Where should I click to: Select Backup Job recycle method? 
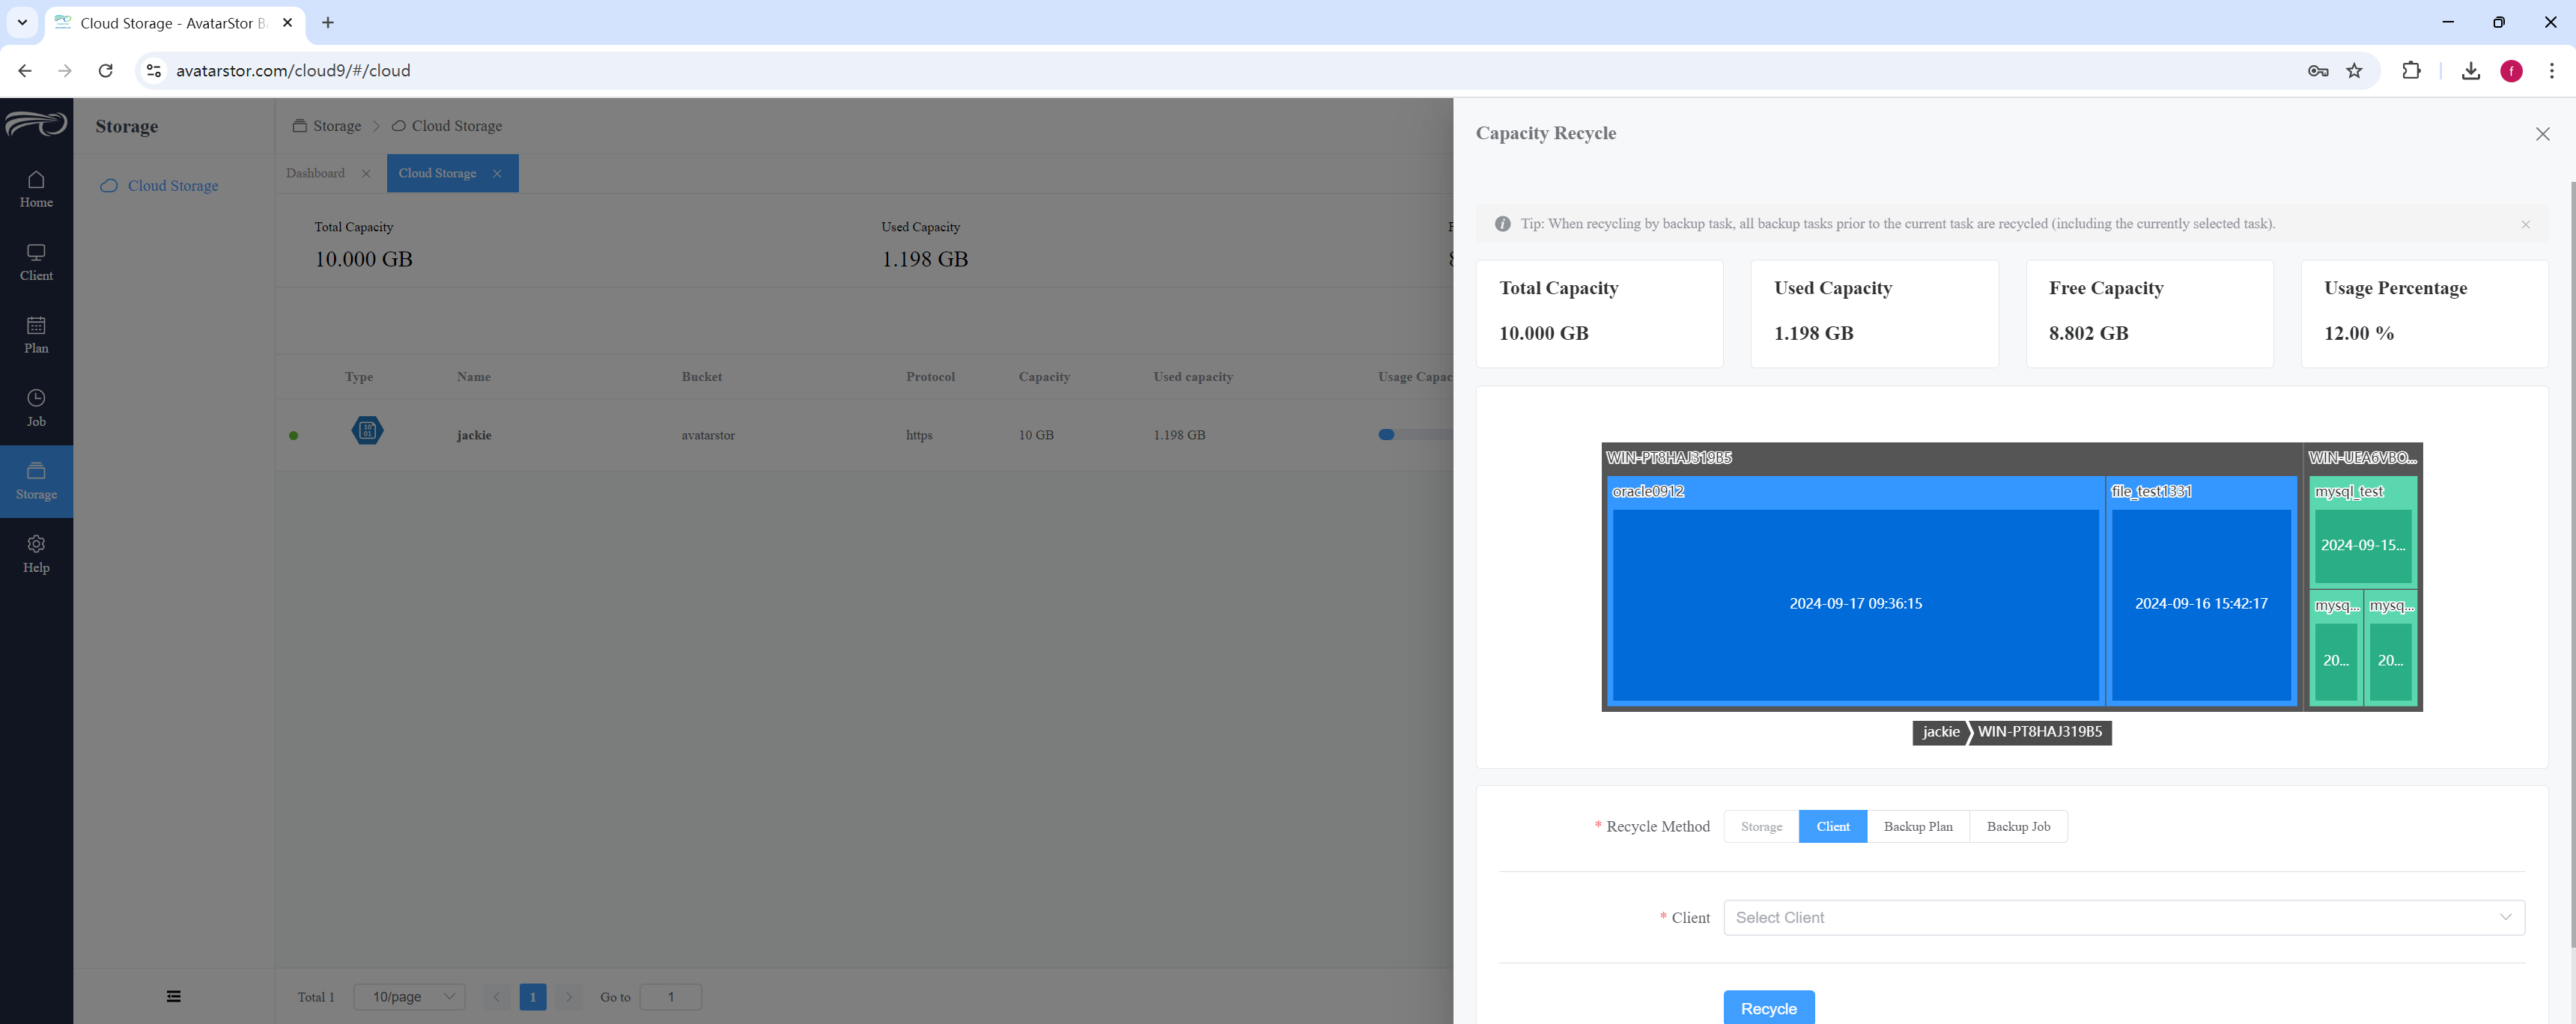click(2018, 827)
